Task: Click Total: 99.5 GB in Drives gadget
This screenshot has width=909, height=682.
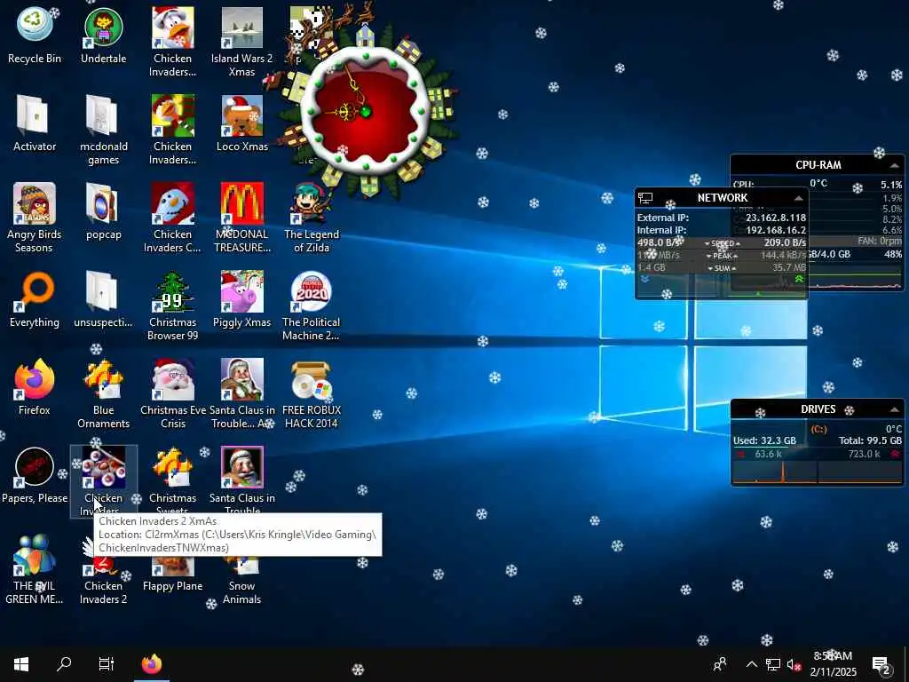Action: [x=870, y=440]
